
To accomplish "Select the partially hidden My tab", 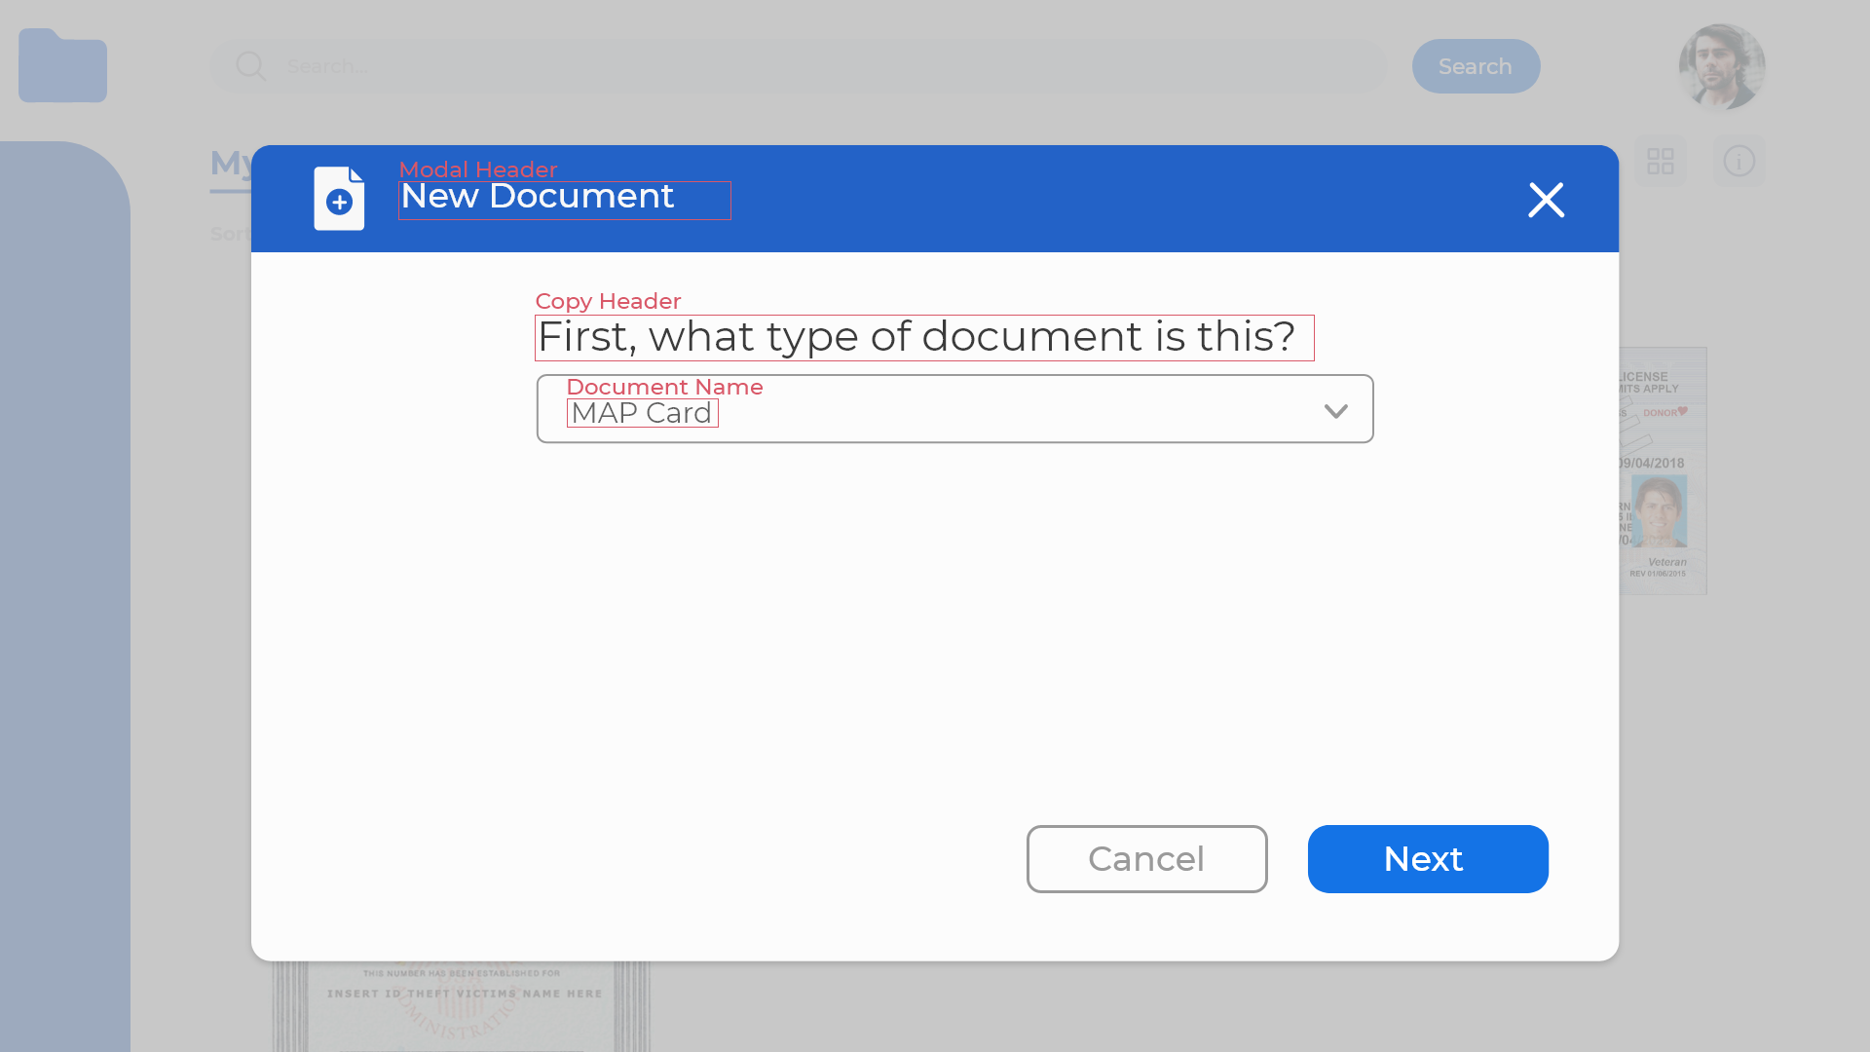I will pos(230,164).
